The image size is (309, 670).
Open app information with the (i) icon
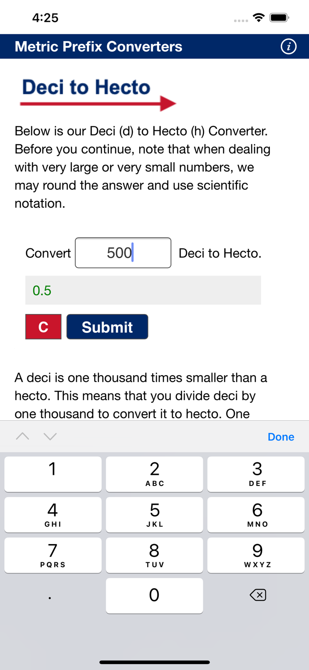[x=288, y=46]
